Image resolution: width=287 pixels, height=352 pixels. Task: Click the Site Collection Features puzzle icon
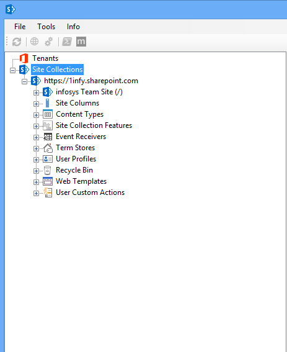tap(48, 125)
